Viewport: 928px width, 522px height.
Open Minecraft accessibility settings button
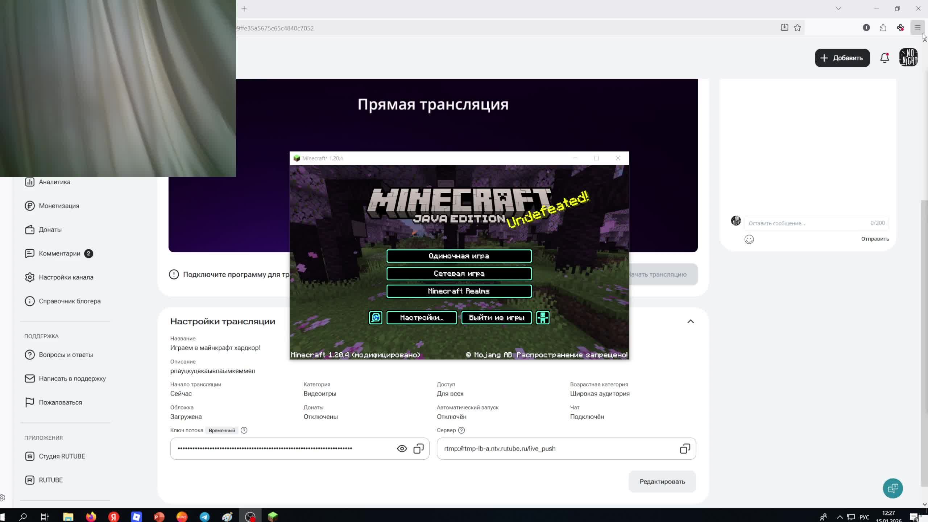[x=543, y=318]
